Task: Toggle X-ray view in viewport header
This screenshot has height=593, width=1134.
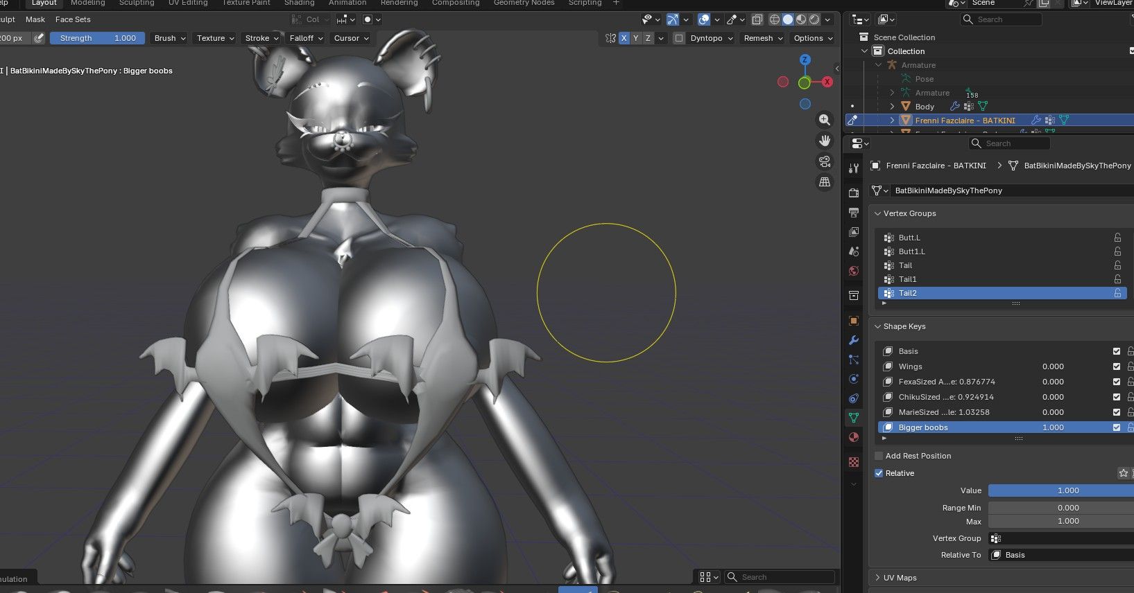Action: (x=757, y=19)
